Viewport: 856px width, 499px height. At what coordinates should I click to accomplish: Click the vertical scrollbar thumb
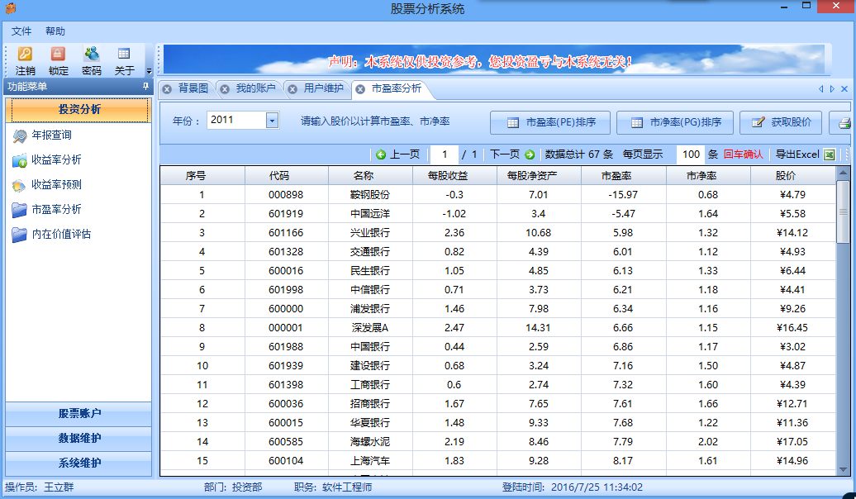(x=843, y=211)
